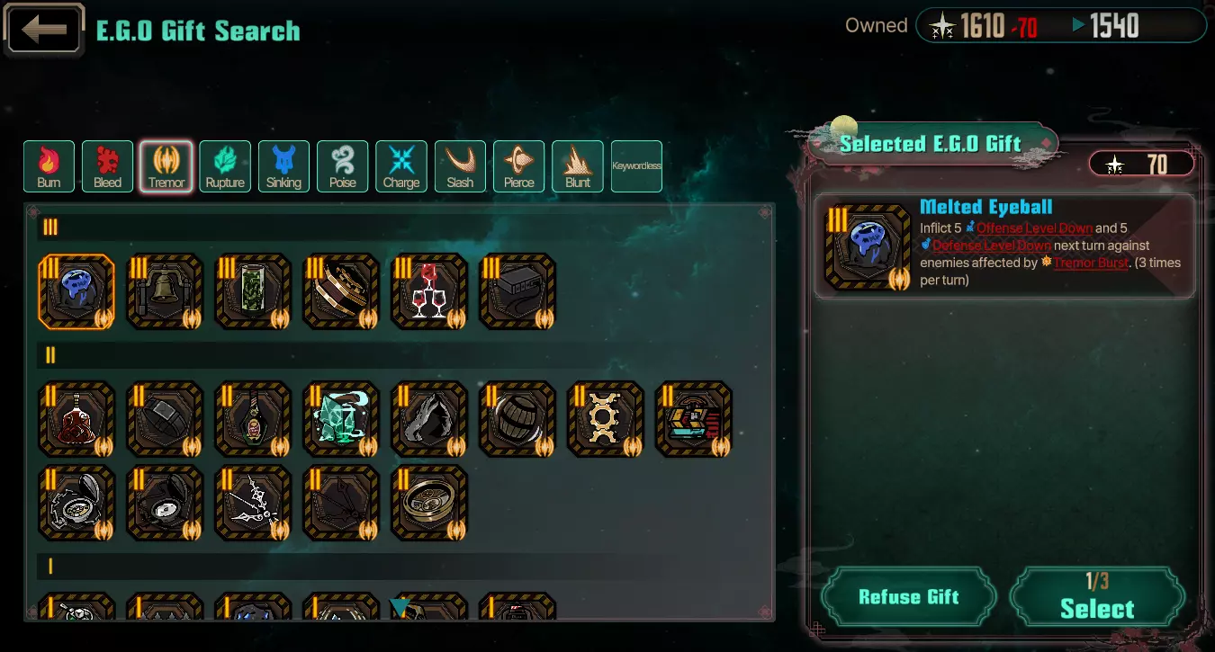Screen dimensions: 1215x652
Task: Choose the clock hands gift icon
Action: (252, 503)
